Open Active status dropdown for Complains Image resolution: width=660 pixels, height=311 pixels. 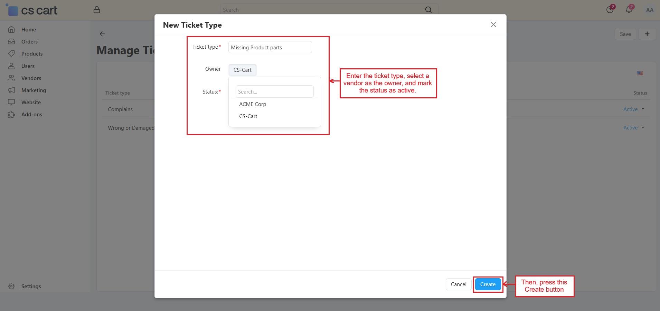[x=634, y=109]
